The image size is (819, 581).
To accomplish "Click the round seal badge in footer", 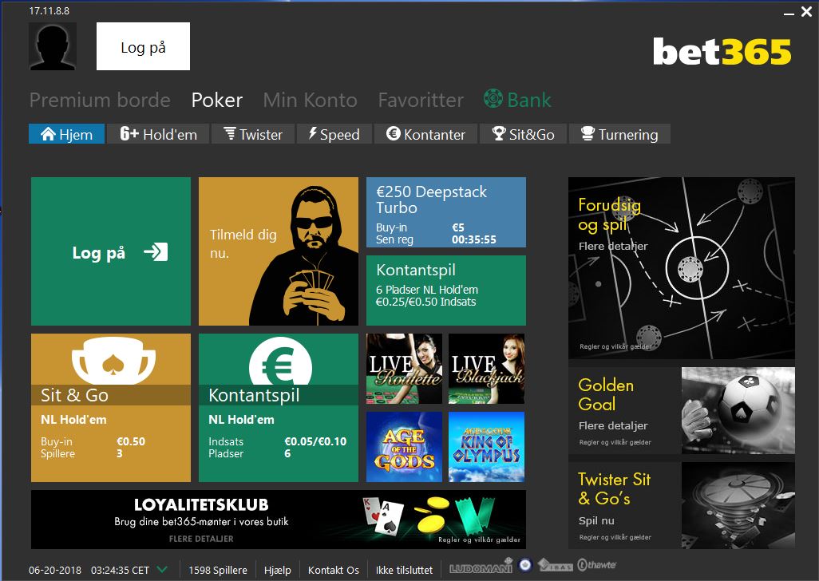I will pos(525,564).
